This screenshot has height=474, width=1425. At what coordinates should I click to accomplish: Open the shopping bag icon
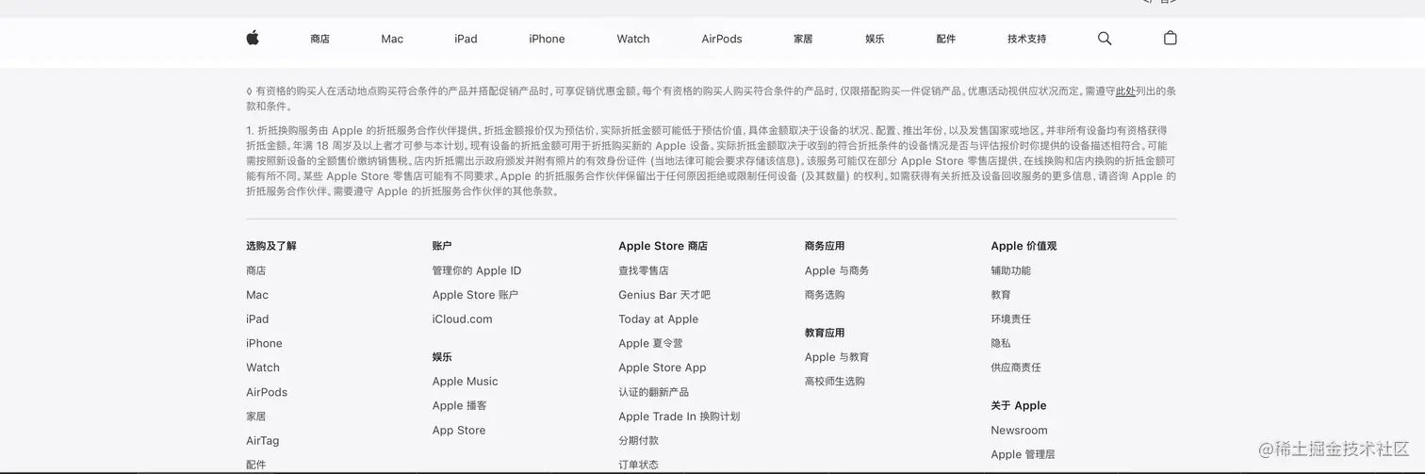tap(1171, 38)
